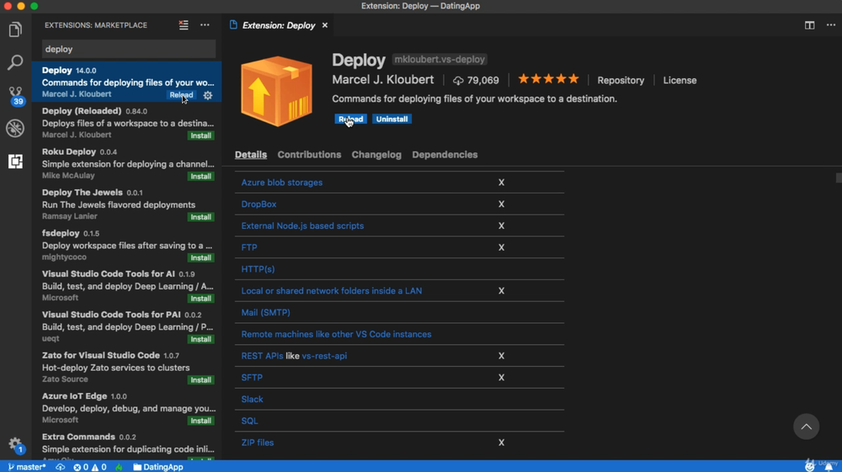Open the Manage gear in activity bar
This screenshot has height=472, width=842.
click(x=15, y=443)
